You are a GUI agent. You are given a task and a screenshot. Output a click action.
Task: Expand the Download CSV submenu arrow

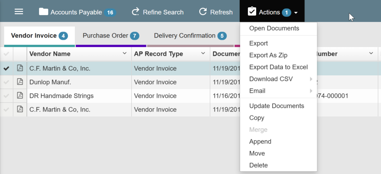(x=311, y=79)
